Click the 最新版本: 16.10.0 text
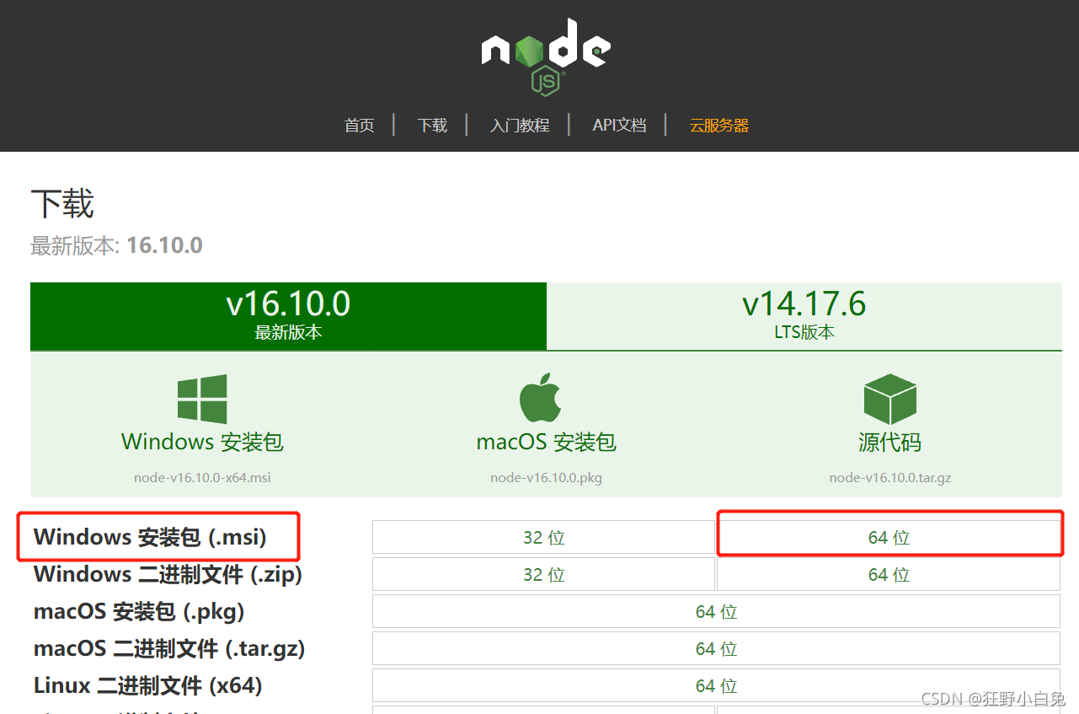1079x714 pixels. coord(116,245)
